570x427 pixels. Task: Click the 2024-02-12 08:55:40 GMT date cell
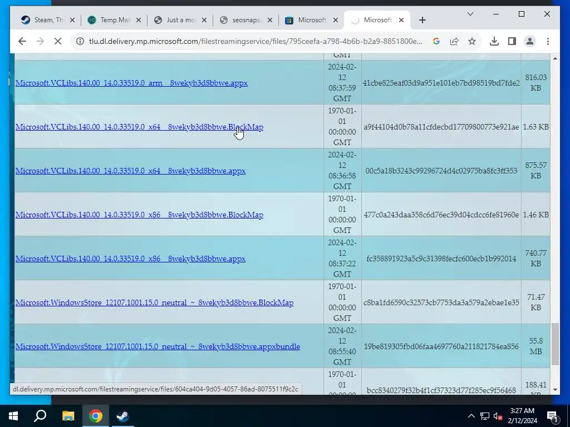pyautogui.click(x=342, y=346)
